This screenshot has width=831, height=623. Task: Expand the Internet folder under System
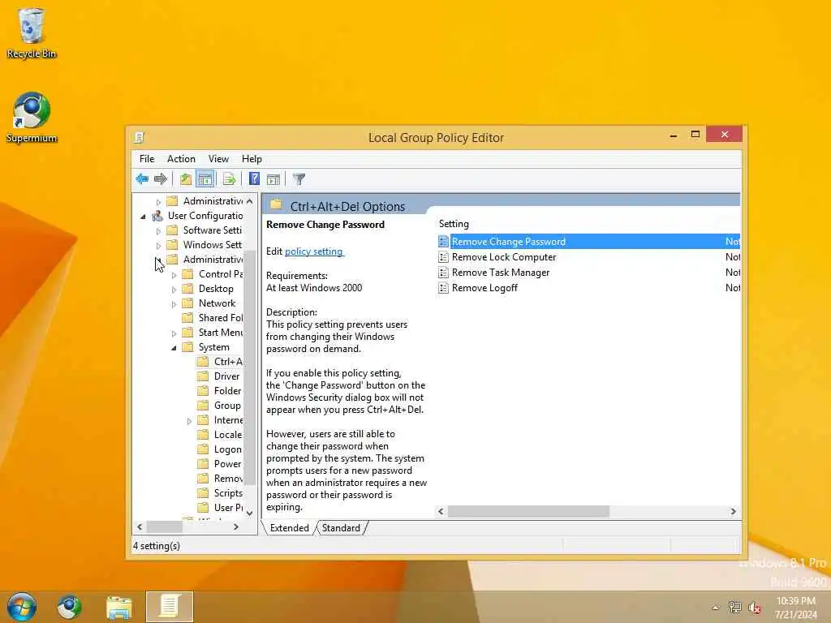click(189, 421)
